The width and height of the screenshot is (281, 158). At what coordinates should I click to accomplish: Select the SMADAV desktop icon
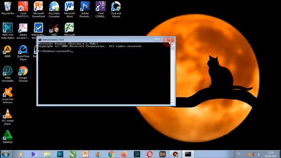coord(7,137)
